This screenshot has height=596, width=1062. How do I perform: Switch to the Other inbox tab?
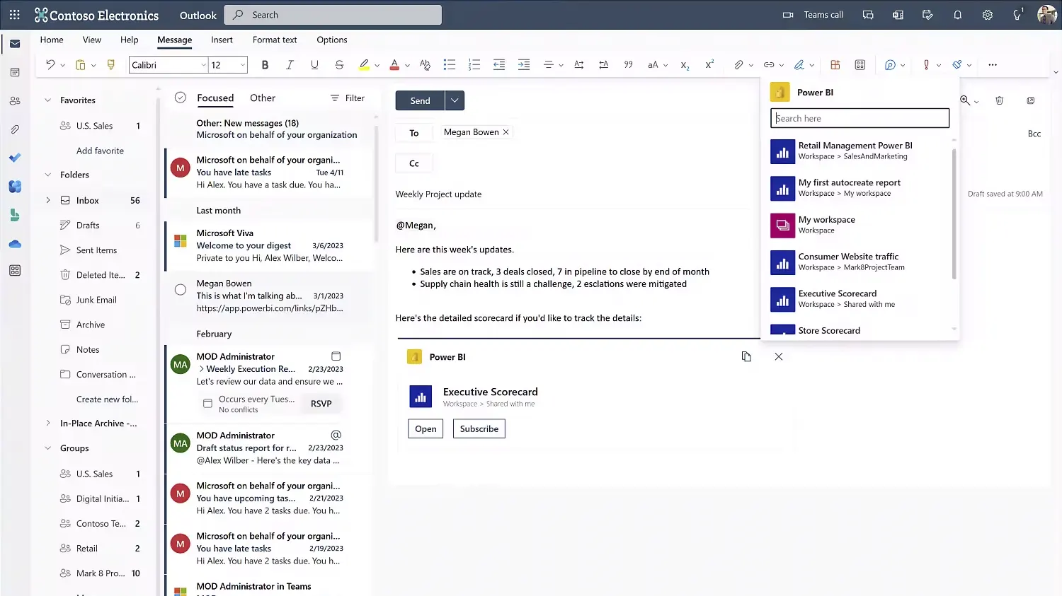[x=263, y=98]
